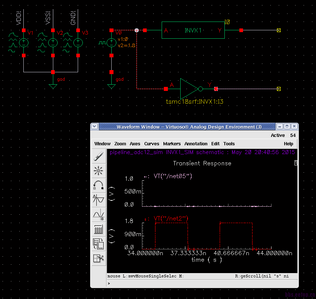Open the calculator tool

coord(99,229)
